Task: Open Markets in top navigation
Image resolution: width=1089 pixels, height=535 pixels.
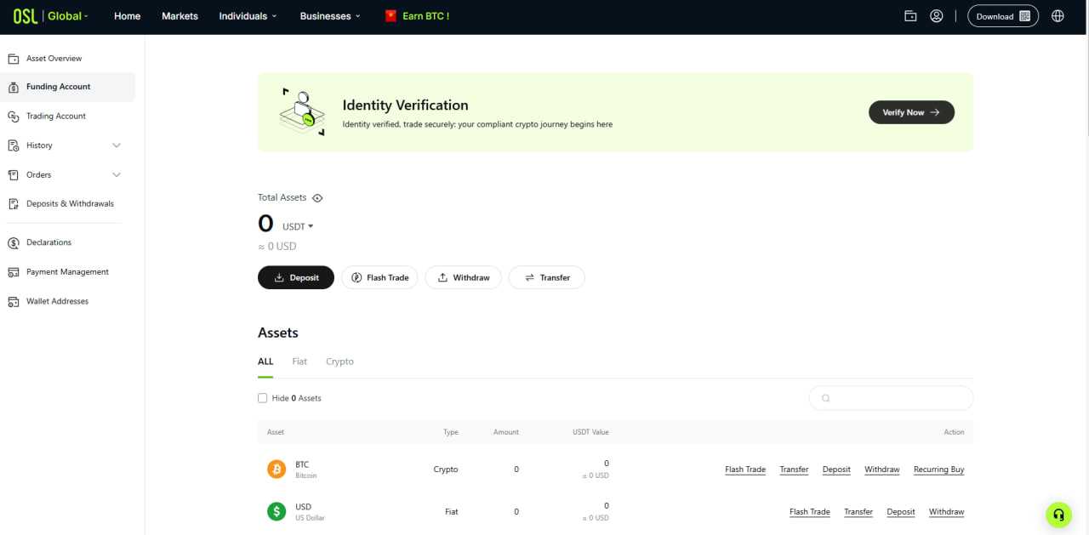Action: 180,16
